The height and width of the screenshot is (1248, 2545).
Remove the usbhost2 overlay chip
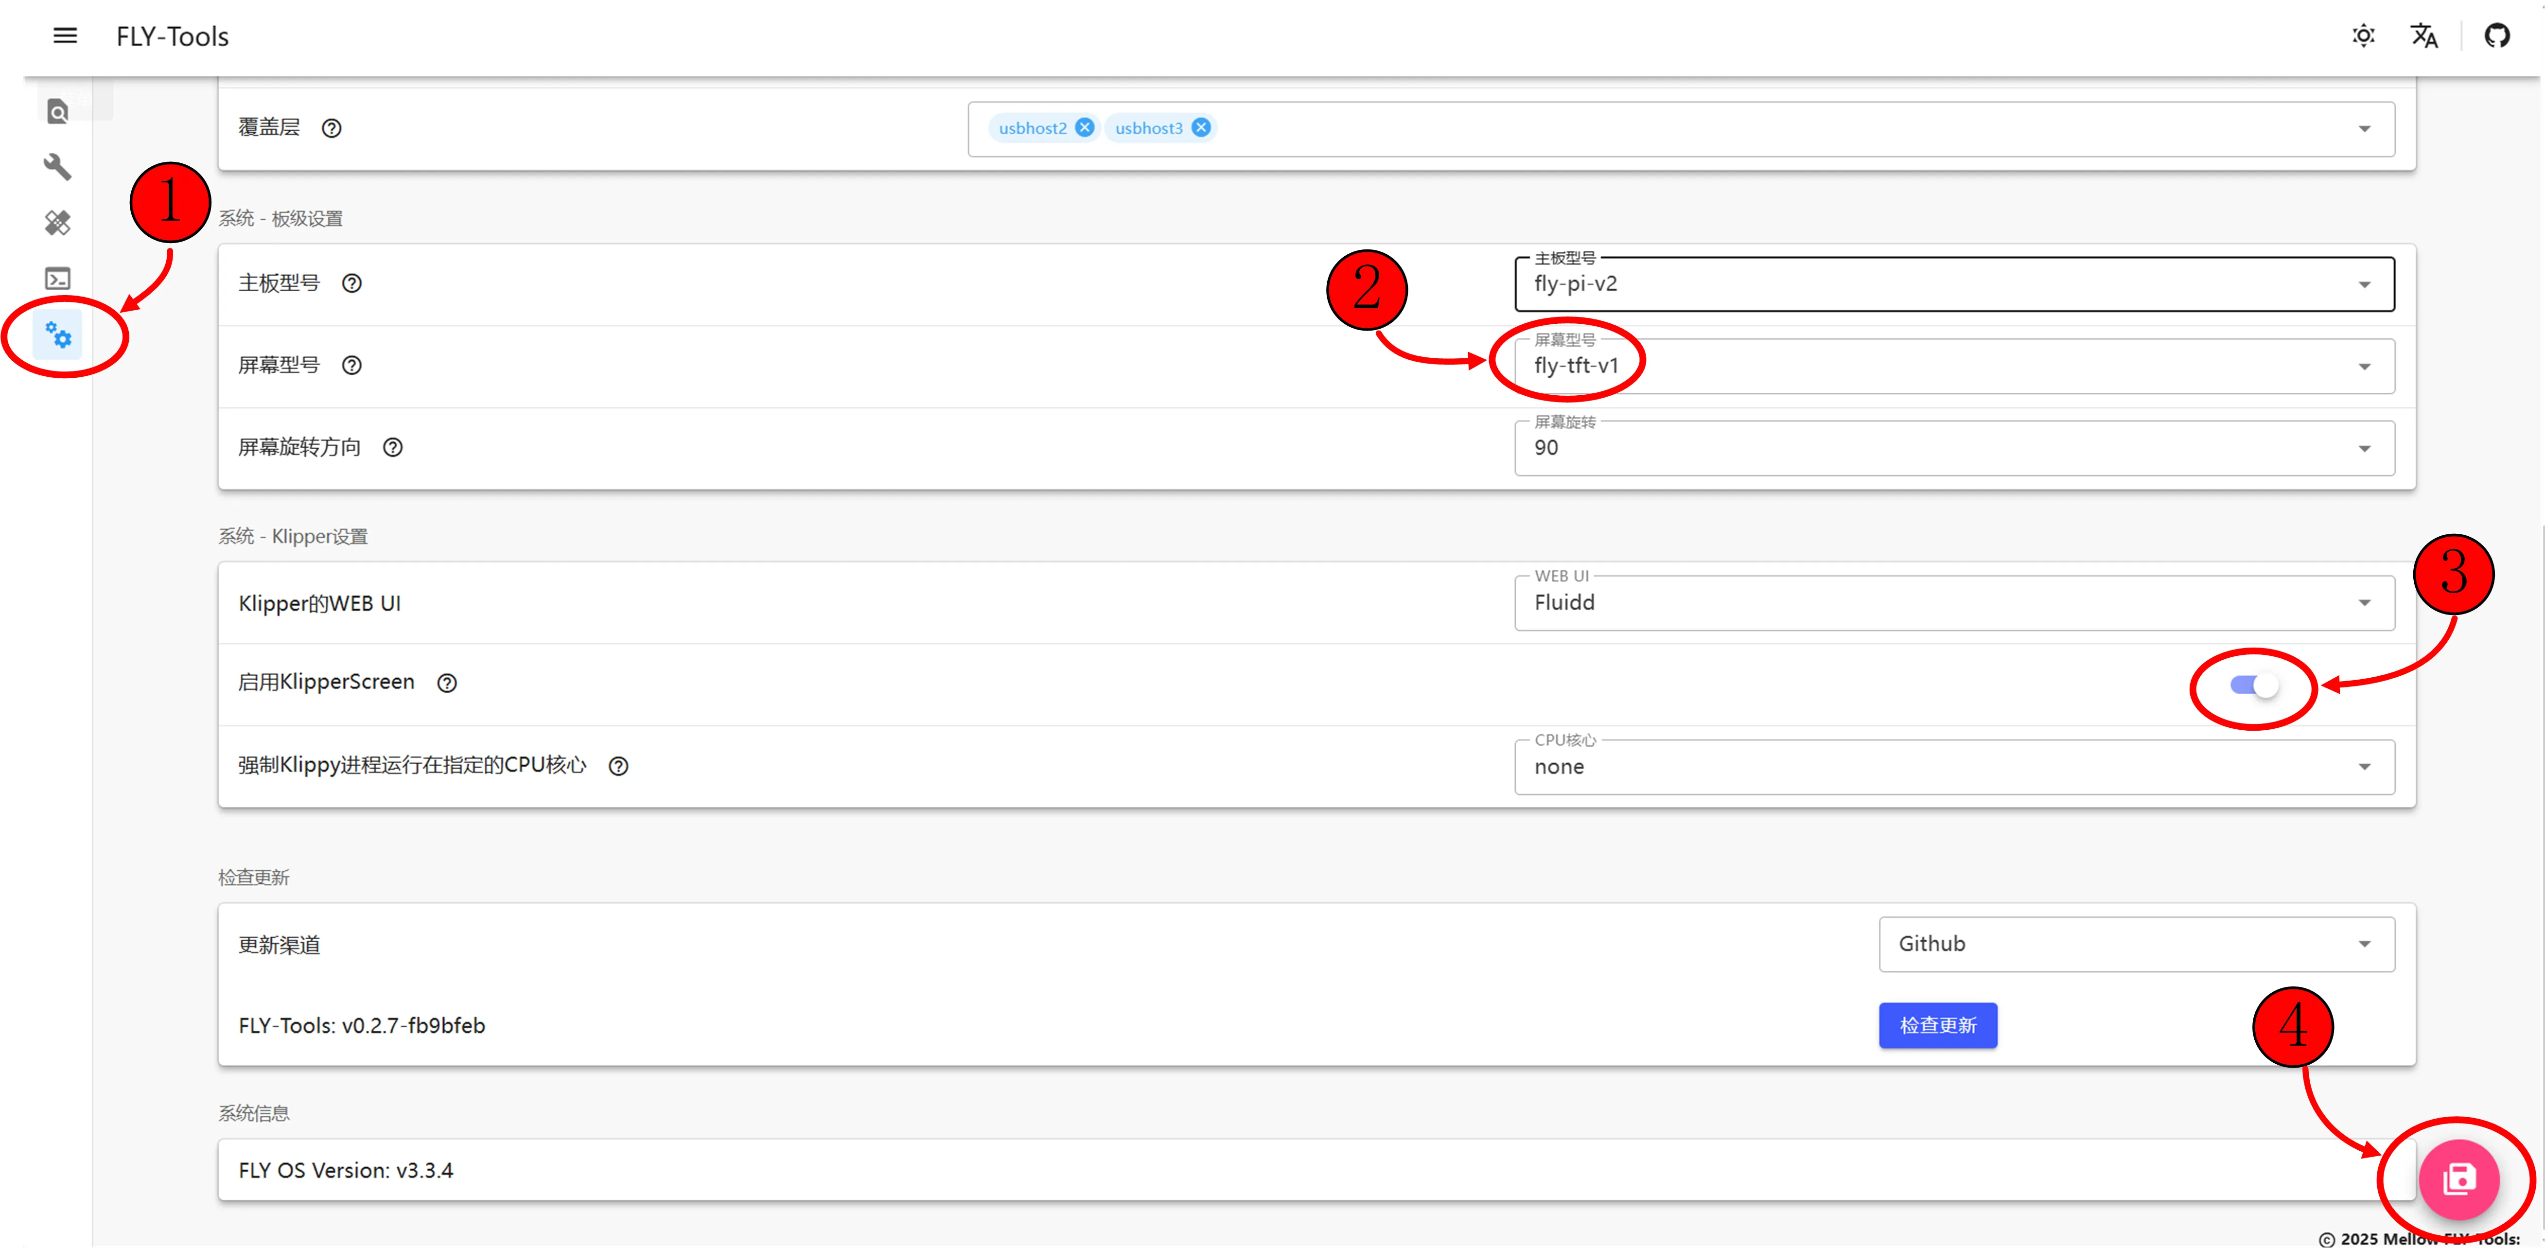click(1085, 127)
